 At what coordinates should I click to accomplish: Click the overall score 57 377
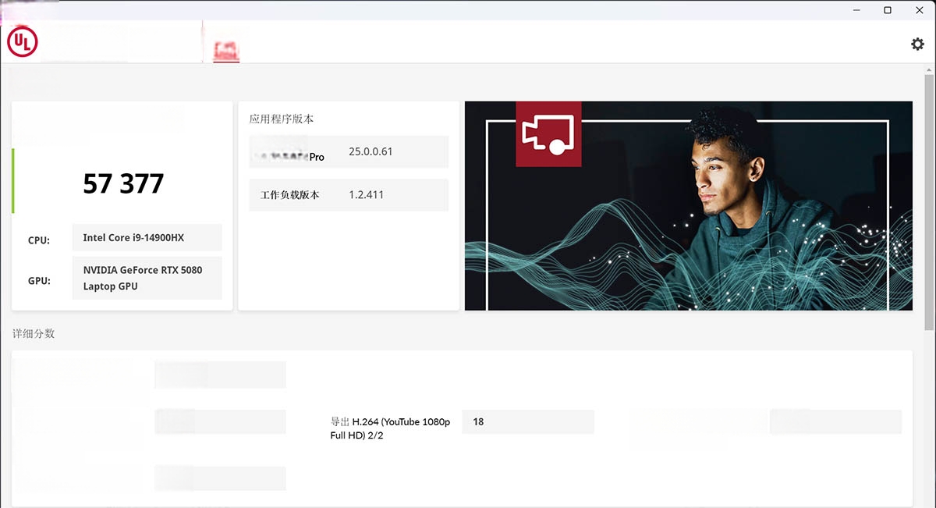123,184
